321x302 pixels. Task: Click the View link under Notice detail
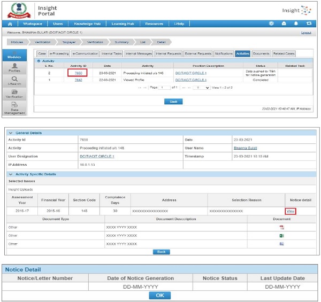[291, 211]
